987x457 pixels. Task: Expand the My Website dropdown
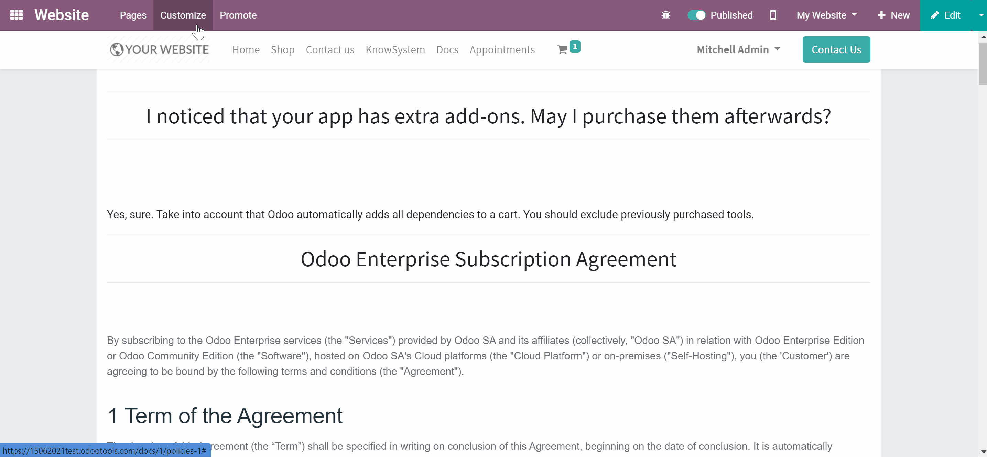pyautogui.click(x=826, y=15)
